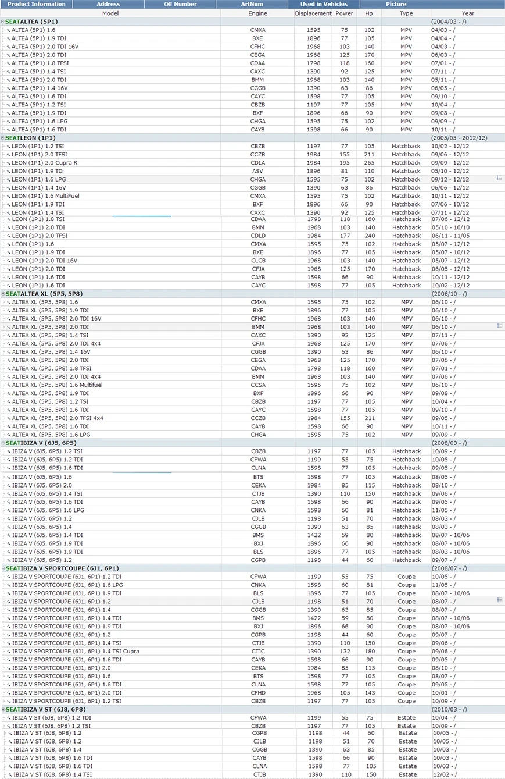Select engine code CDLA in the LEON group
Image resolution: width=505 pixels, height=779 pixels.
point(258,163)
